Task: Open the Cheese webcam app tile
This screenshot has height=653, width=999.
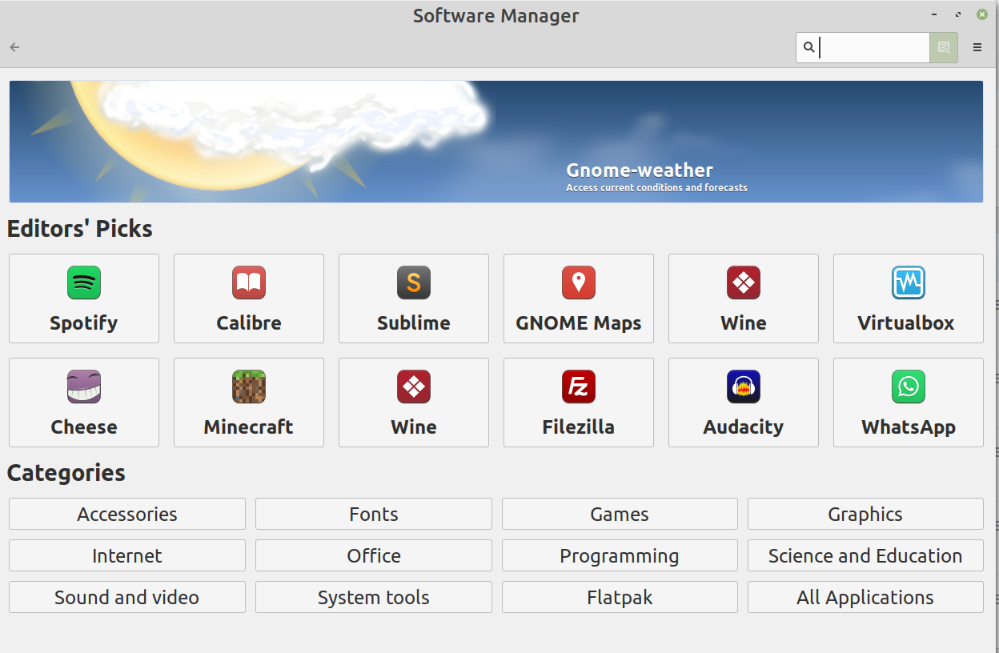Action: 83,402
